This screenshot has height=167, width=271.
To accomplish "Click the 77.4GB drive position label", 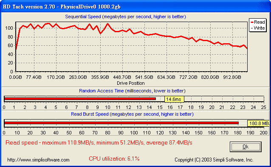I will 34,77.
